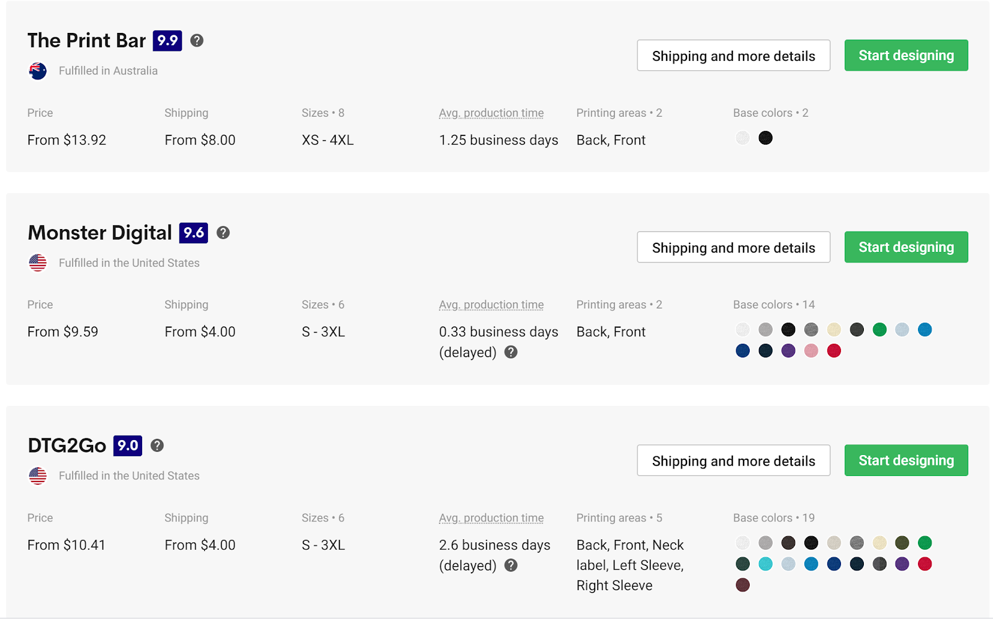Click the From $10.41 price
Screen dimensions: 993x620
(x=66, y=546)
